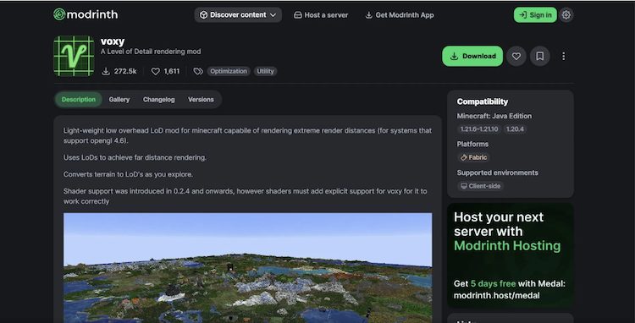This screenshot has height=323, width=635.
Task: Click the download count icon
Action: click(x=106, y=72)
